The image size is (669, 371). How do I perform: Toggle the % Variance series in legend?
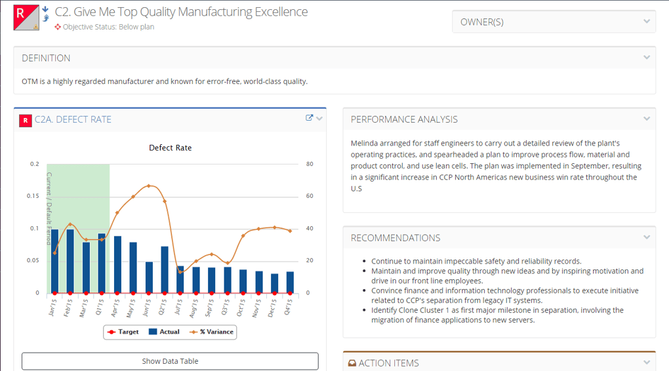coord(212,332)
